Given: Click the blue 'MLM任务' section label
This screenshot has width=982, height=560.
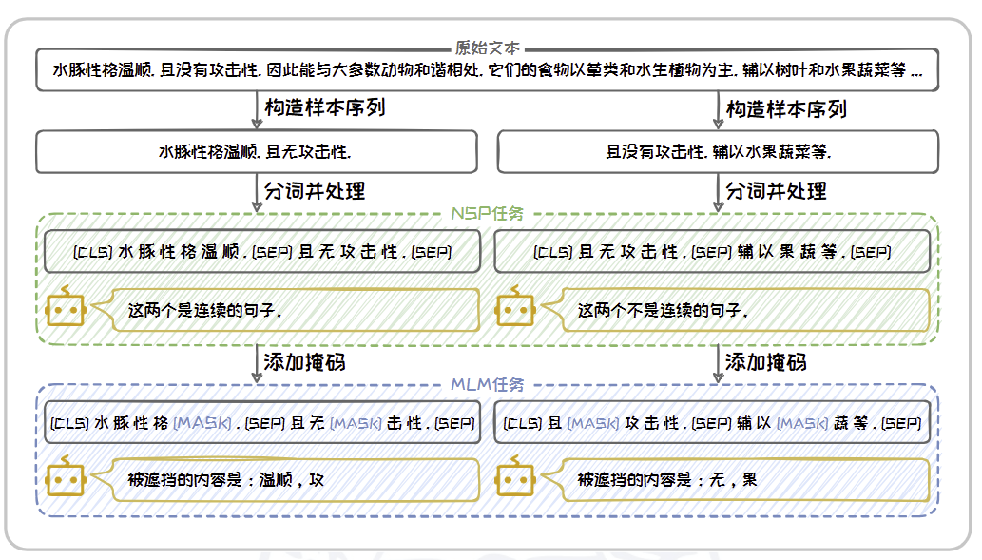Looking at the screenshot, I should click(x=488, y=384).
